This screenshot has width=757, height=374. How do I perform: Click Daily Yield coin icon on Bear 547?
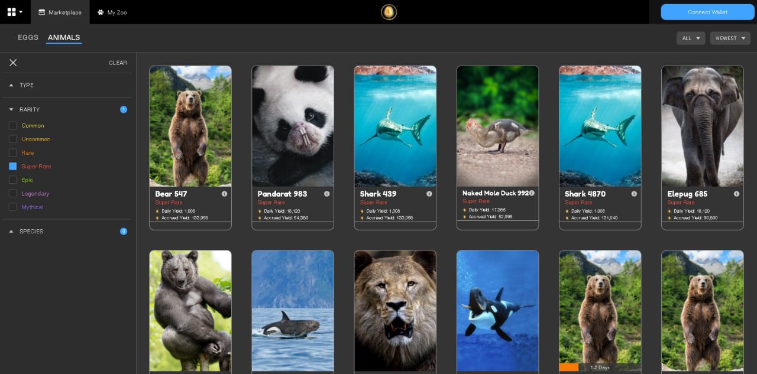click(157, 211)
